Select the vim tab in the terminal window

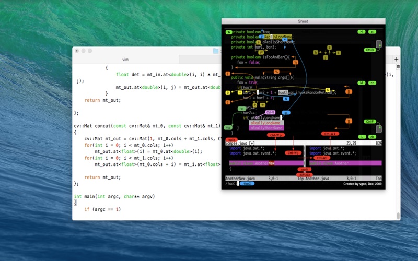pyautogui.click(x=125, y=60)
